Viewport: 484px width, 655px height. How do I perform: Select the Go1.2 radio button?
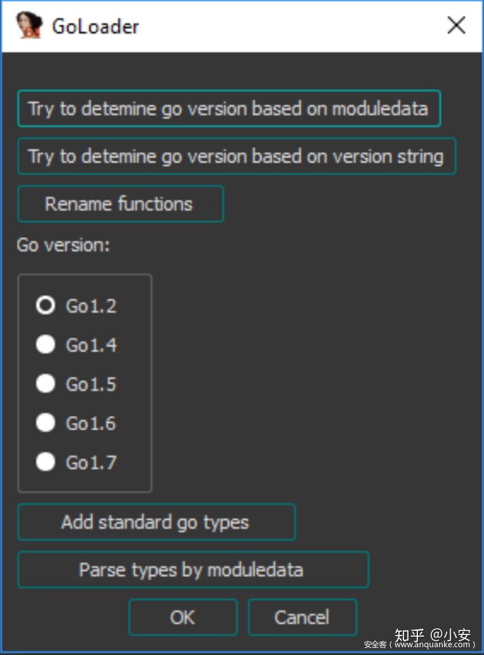click(x=46, y=306)
